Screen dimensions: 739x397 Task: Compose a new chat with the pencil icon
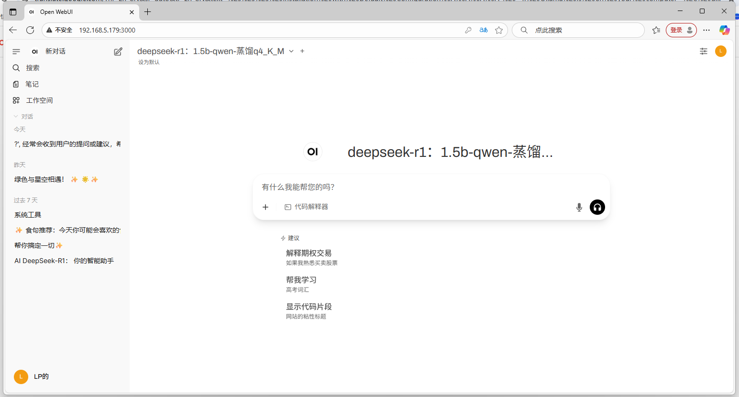[x=118, y=51]
